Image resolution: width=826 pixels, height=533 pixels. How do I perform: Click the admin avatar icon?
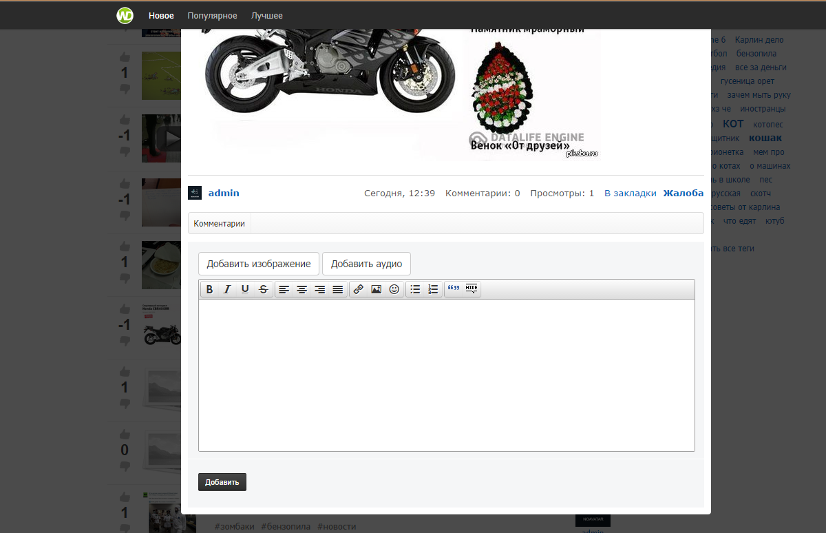195,193
